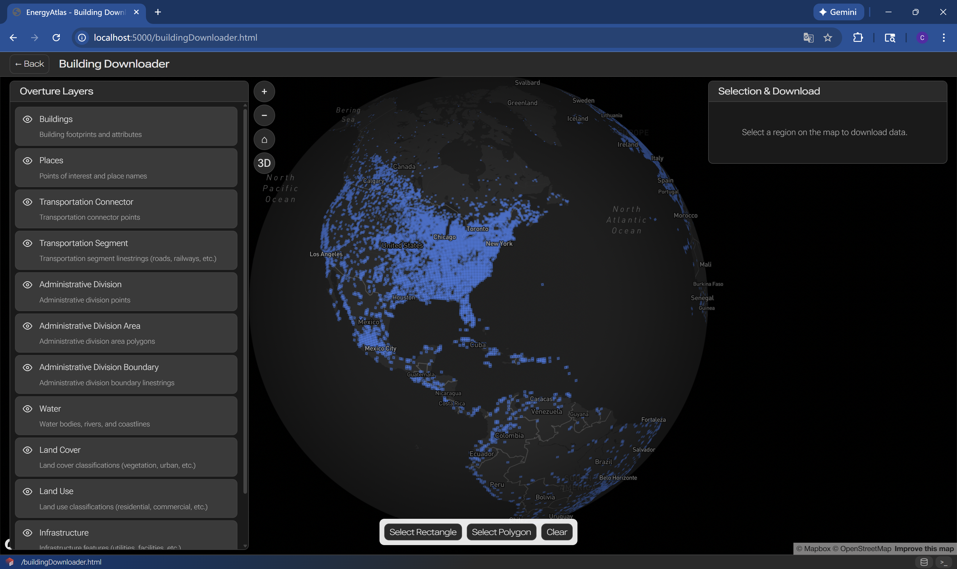
Task: Zoom out on the map
Action: click(263, 115)
